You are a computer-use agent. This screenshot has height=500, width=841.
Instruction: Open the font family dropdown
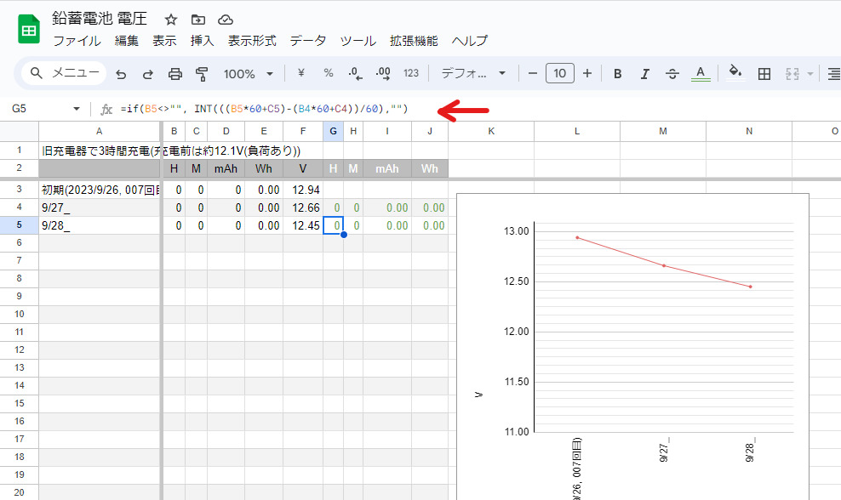coord(473,74)
